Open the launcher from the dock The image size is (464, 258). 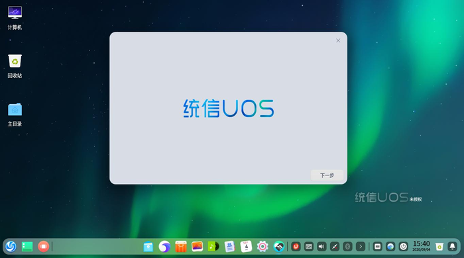11,247
